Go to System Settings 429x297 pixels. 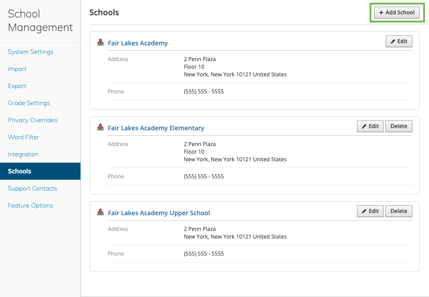(31, 52)
